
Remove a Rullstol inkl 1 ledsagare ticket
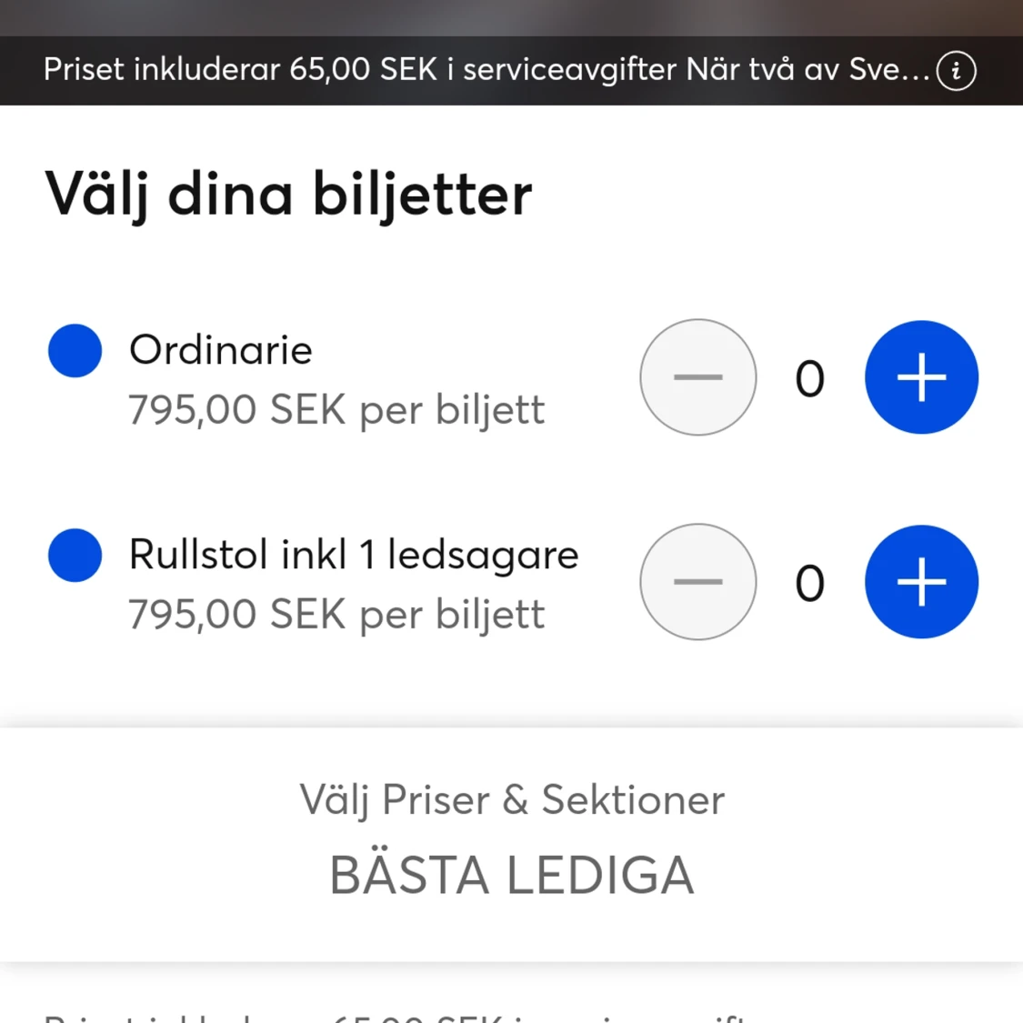pos(697,582)
